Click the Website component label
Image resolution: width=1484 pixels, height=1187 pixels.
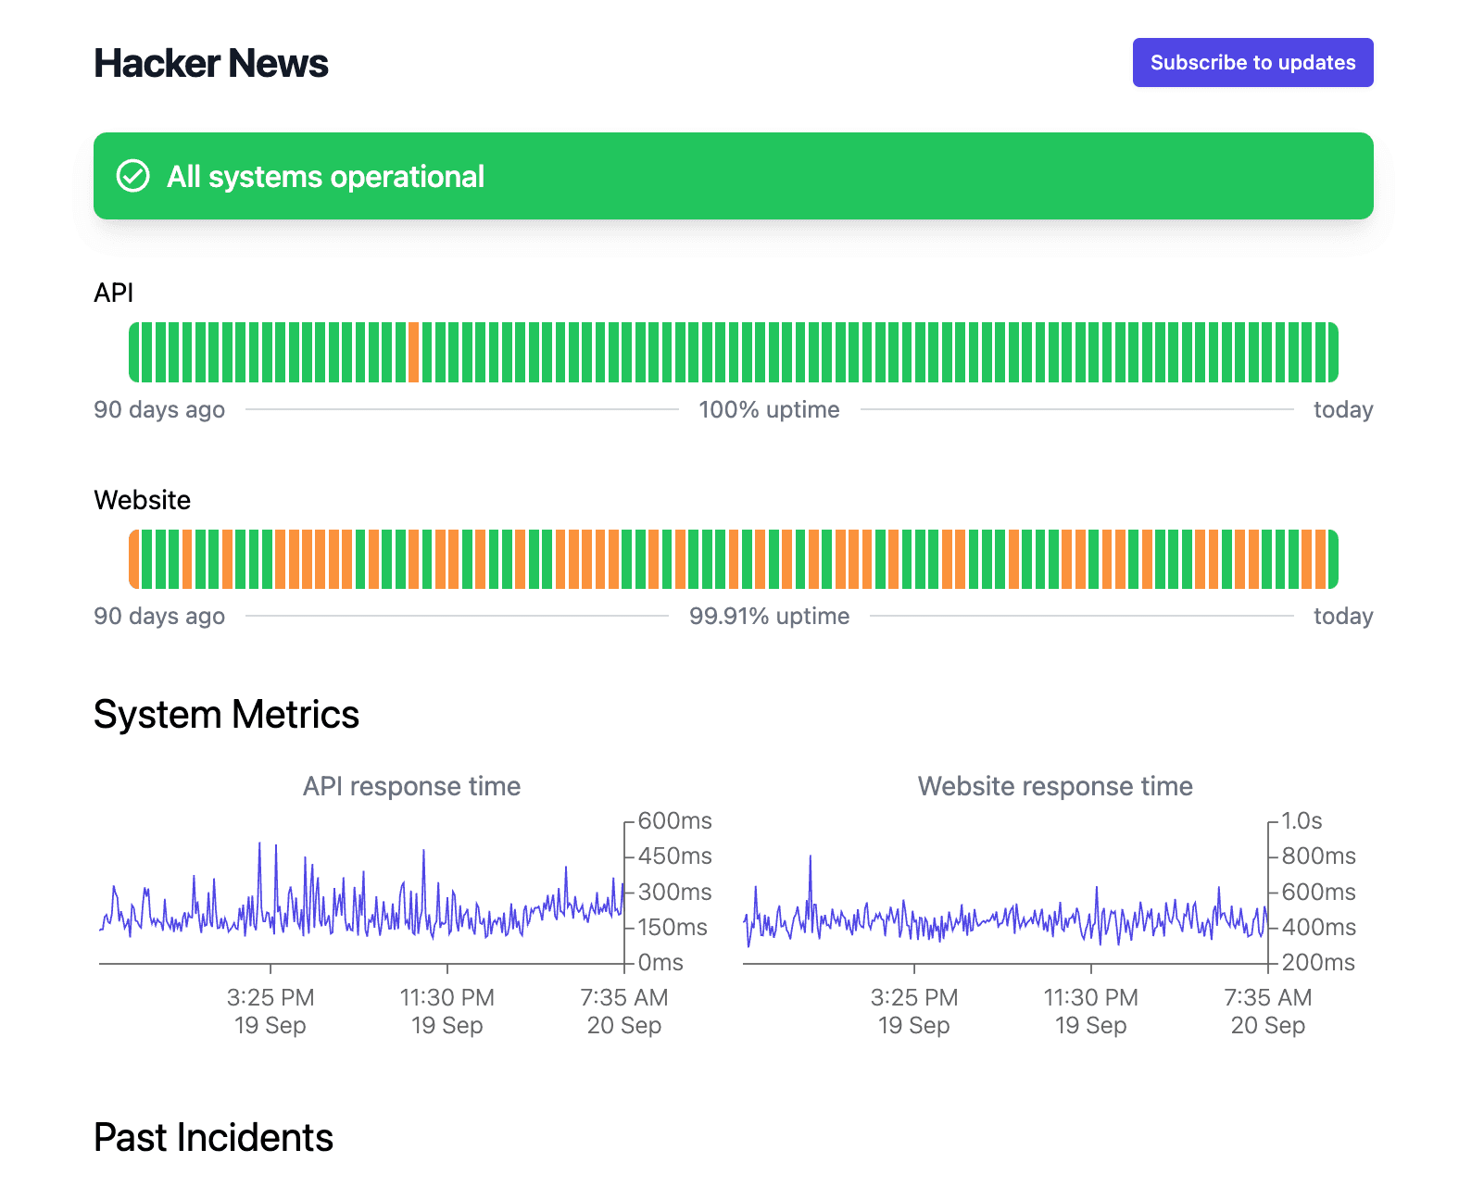[143, 500]
